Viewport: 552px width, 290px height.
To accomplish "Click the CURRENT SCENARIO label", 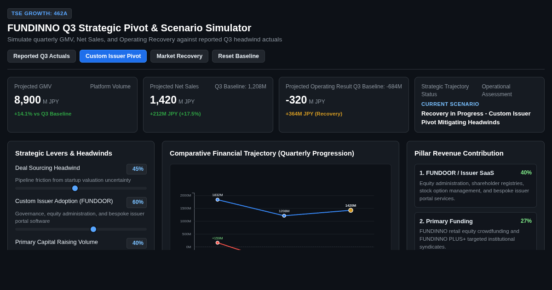I will 450,104.
